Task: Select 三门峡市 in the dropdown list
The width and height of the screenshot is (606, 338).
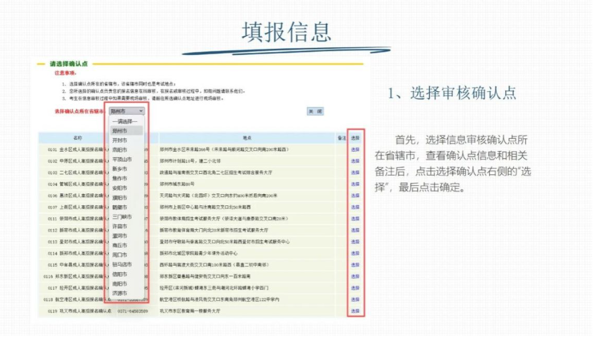Action: pos(122,217)
